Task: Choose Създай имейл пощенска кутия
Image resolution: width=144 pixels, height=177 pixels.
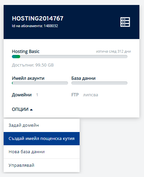Action: [x=42, y=139]
